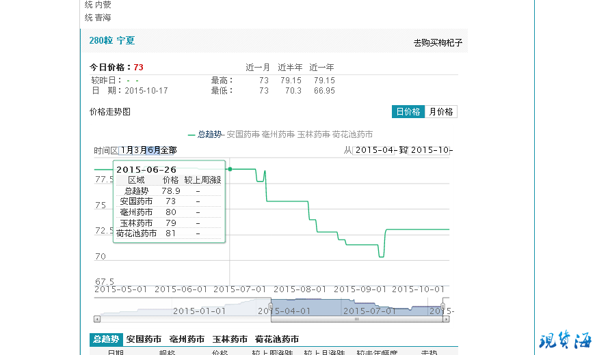Select the 6月 time range
The width and height of the screenshot is (608, 355).
coord(153,150)
